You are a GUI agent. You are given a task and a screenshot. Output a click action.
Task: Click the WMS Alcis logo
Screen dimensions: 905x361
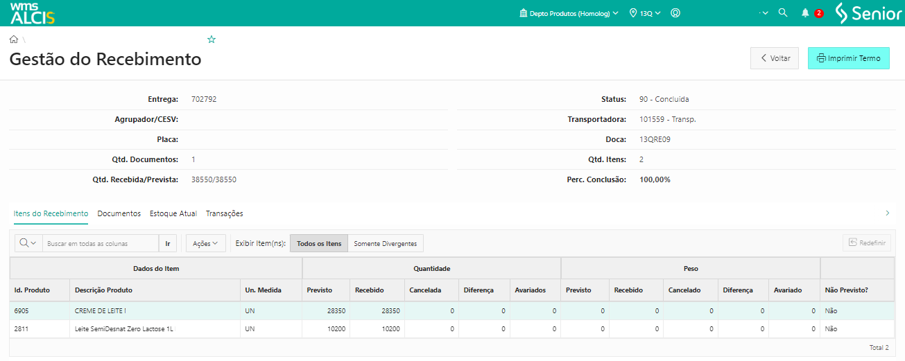click(32, 13)
